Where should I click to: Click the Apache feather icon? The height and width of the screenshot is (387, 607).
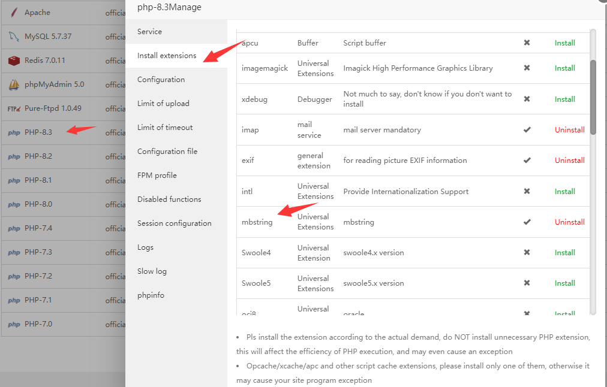tap(13, 11)
